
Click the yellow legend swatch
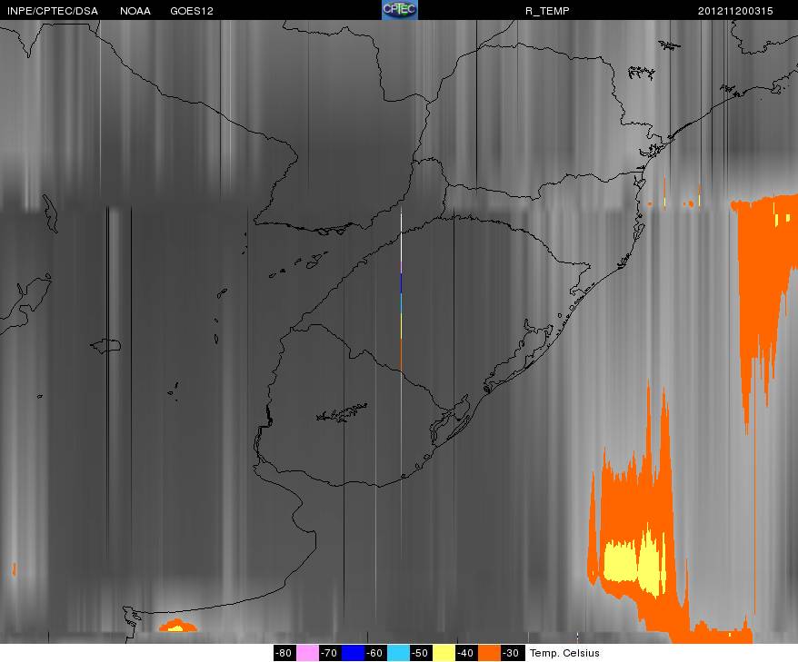pos(444,653)
